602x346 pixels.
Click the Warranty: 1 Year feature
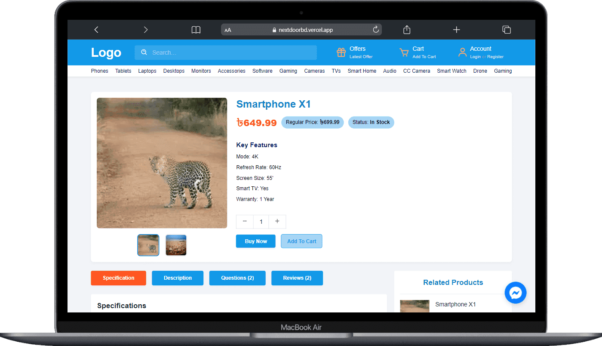[255, 199]
